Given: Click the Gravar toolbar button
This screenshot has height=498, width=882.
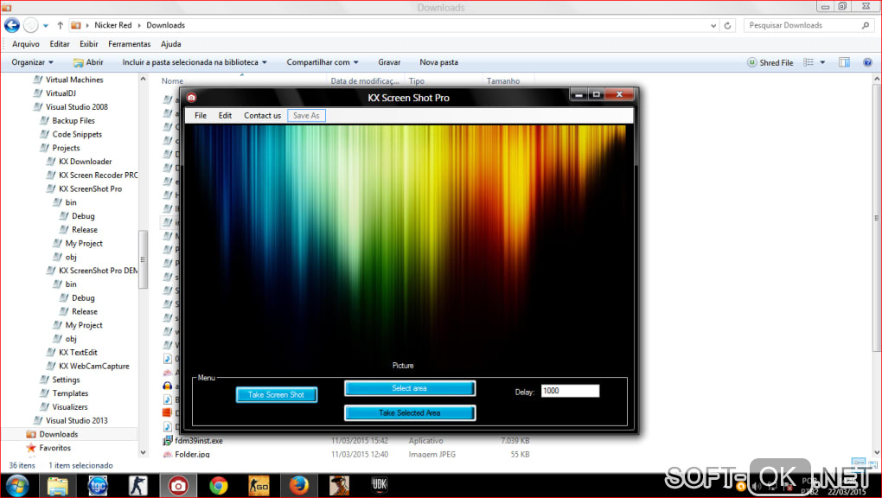Looking at the screenshot, I should (389, 62).
